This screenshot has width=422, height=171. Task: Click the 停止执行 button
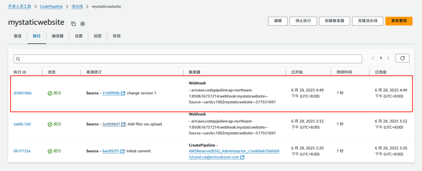tap(303, 21)
